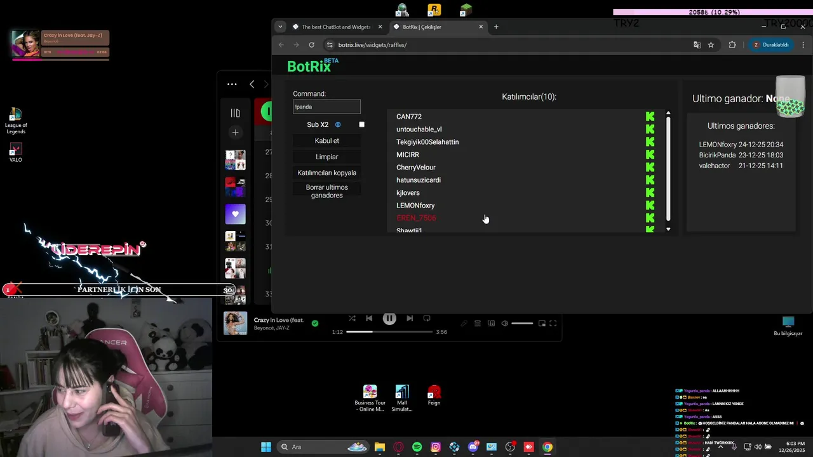This screenshot has width=813, height=457.
Task: Open the Liked Songs heart tile in Spotify
Action: 235,214
